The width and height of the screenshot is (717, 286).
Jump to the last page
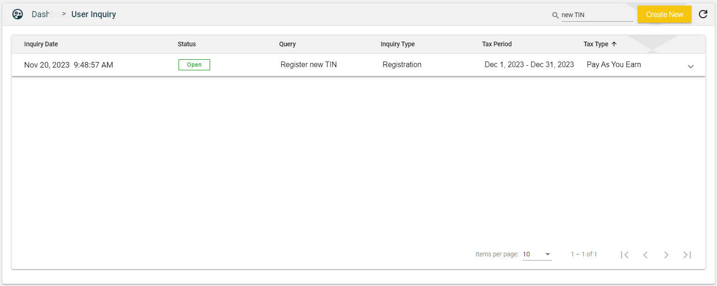687,255
